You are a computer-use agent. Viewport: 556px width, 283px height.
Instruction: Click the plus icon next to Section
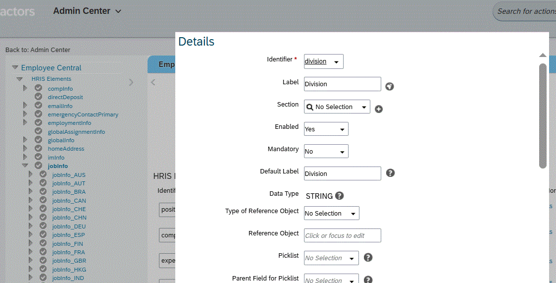(x=379, y=109)
